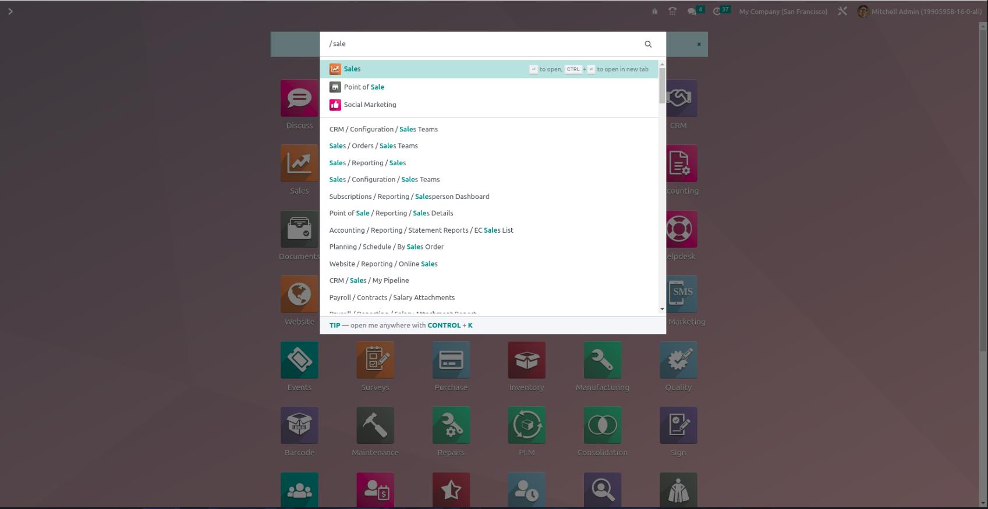This screenshot has width=988, height=509.
Task: Open the Employees app with people icon
Action: point(299,490)
